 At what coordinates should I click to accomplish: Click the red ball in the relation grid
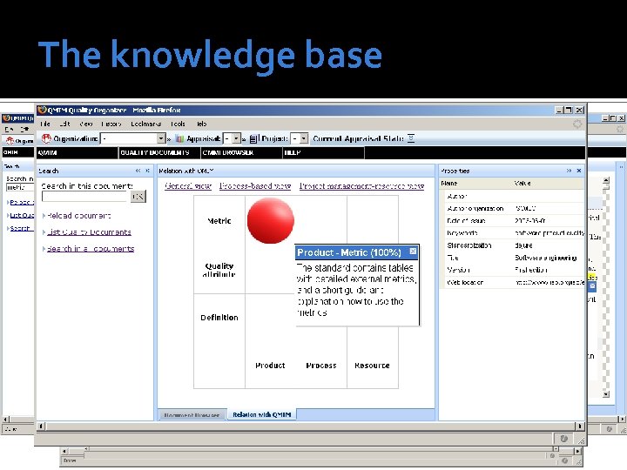click(271, 220)
